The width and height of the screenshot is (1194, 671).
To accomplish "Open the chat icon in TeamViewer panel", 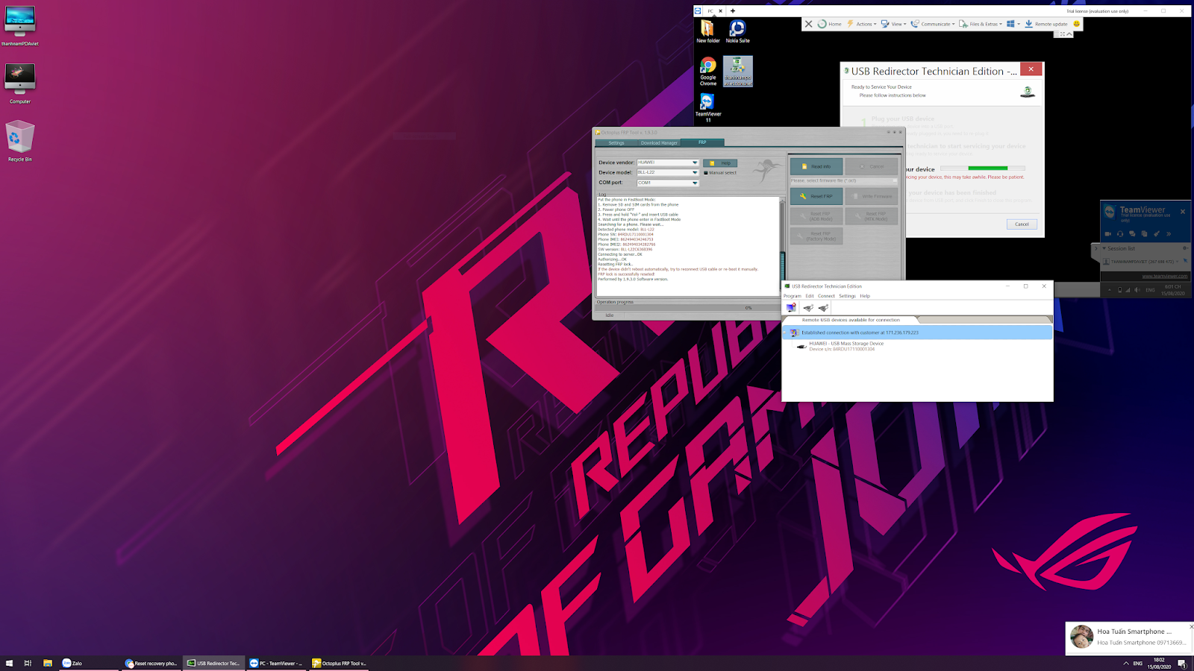I will tap(1132, 233).
